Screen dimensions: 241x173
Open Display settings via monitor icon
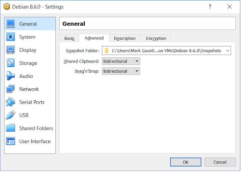click(x=11, y=50)
